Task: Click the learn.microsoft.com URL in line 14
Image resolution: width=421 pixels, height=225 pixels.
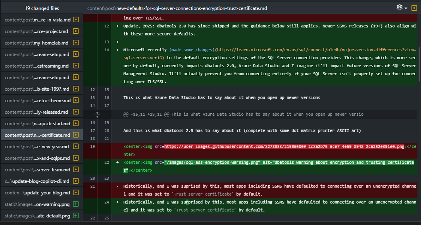Action: pos(270,54)
